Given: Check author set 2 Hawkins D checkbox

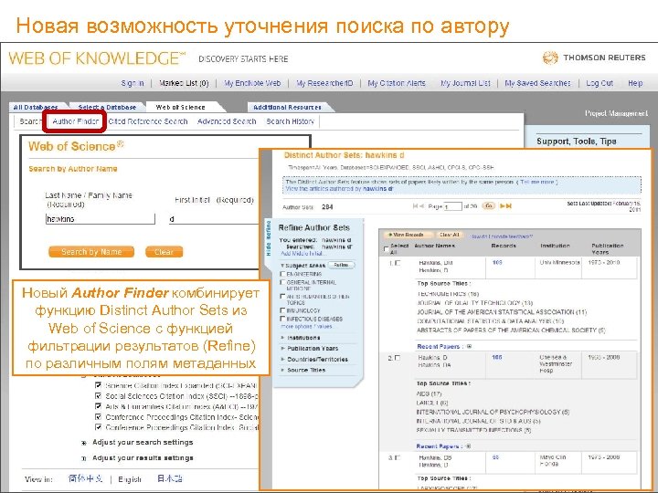Looking at the screenshot, I should click(398, 358).
